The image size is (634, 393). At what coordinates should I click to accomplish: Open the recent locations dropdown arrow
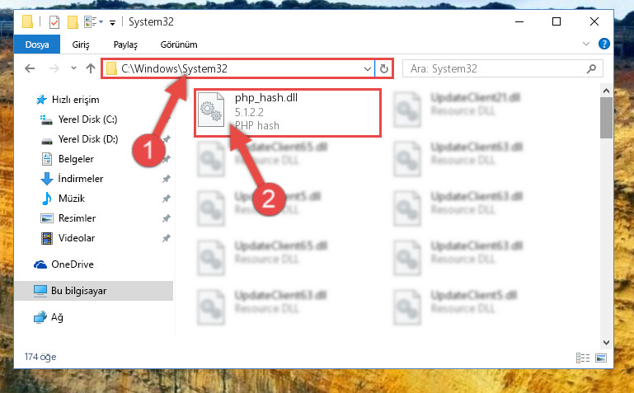click(x=73, y=68)
